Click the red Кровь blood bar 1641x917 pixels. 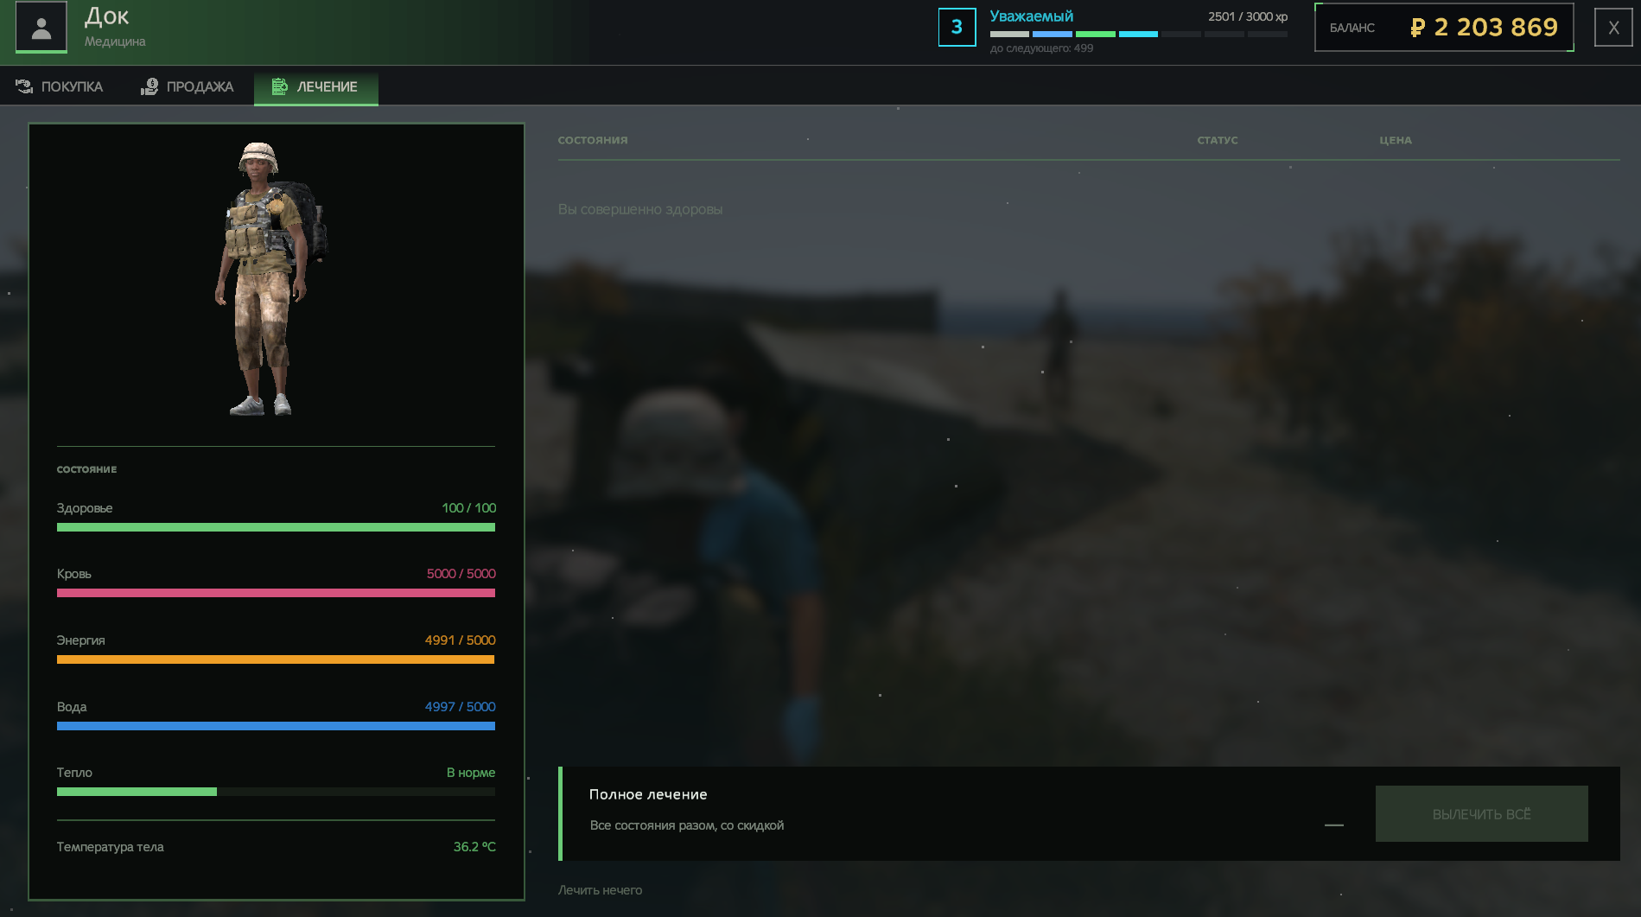pyautogui.click(x=276, y=593)
